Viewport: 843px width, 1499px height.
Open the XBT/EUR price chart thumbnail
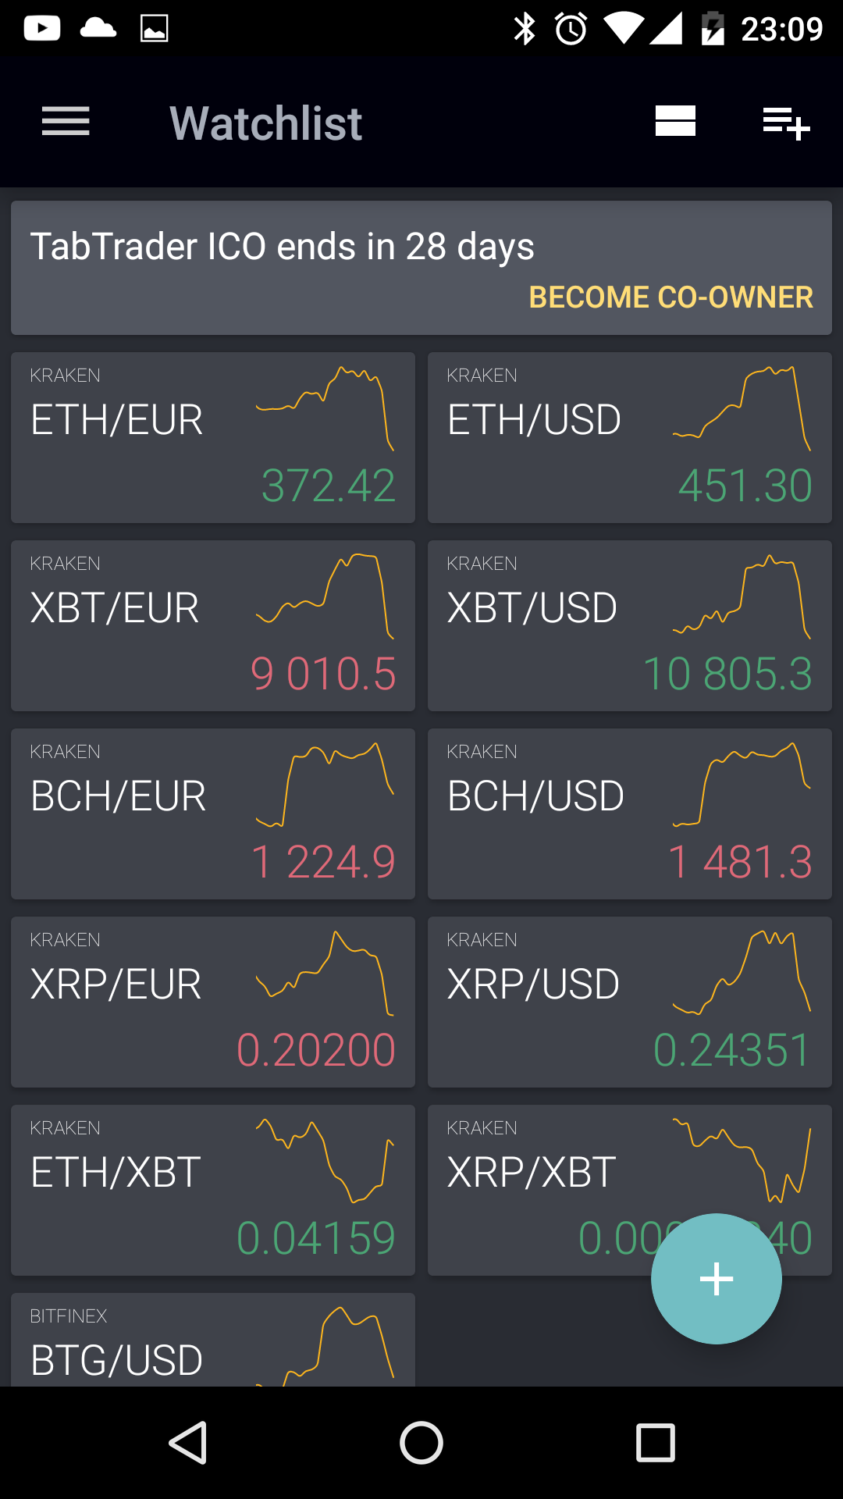[325, 596]
